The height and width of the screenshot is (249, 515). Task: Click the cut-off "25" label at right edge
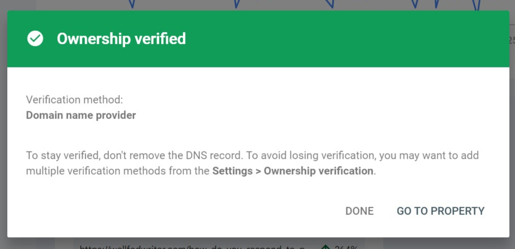pyautogui.click(x=511, y=40)
